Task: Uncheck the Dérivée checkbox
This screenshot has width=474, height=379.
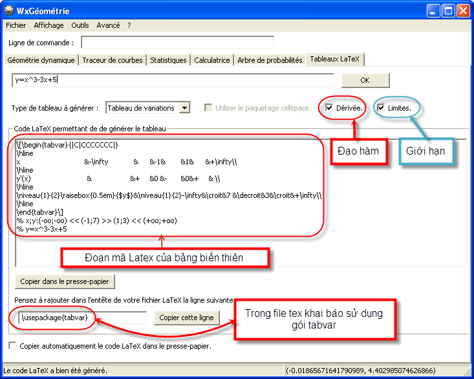Action: pyautogui.click(x=329, y=107)
